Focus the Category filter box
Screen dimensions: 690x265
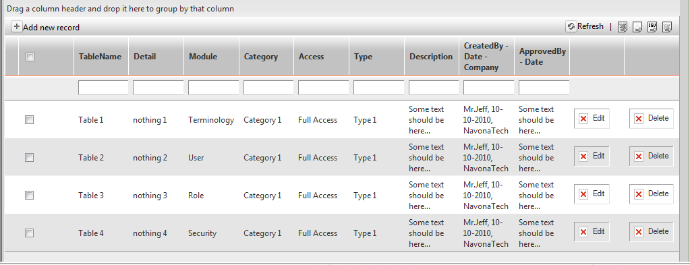[268, 88]
